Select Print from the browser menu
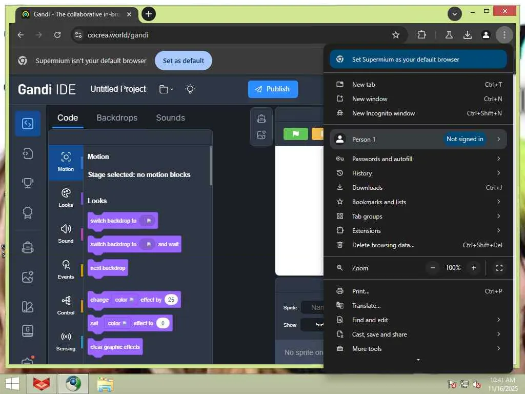 click(418, 291)
